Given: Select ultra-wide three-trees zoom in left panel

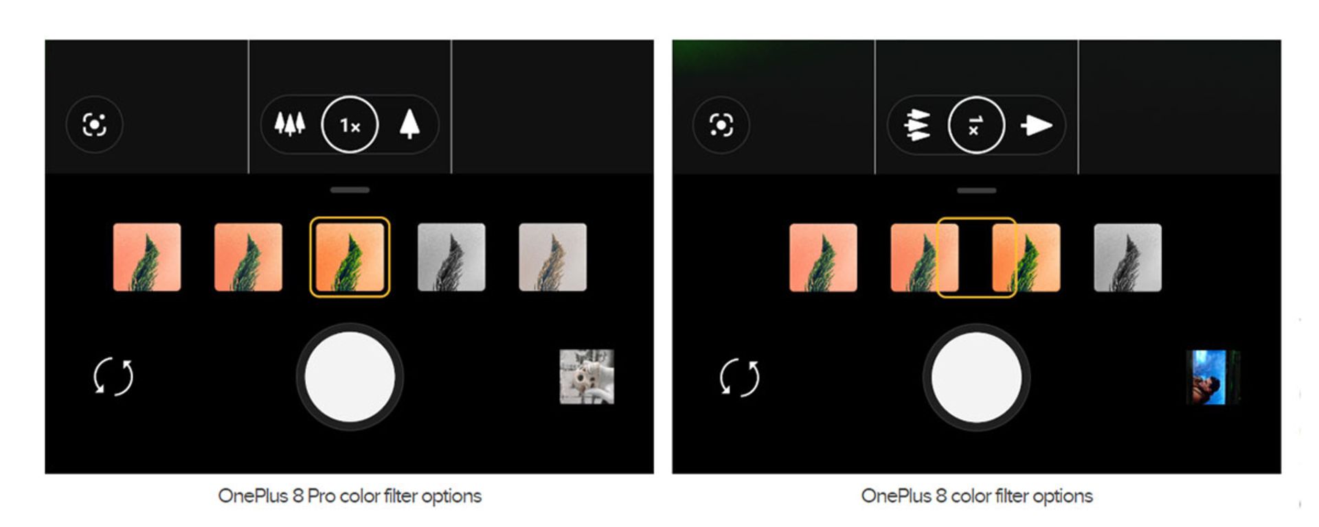Looking at the screenshot, I should (290, 124).
